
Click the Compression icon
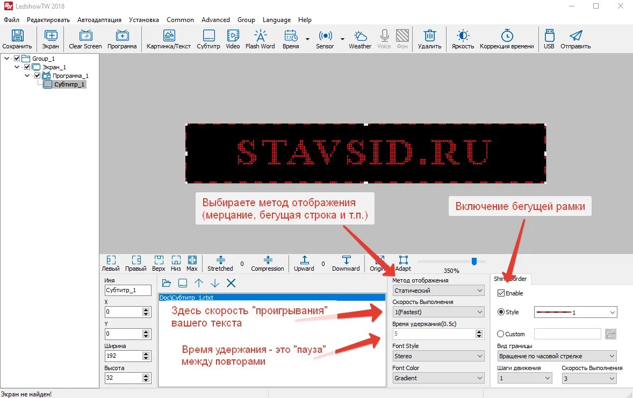[x=268, y=260]
